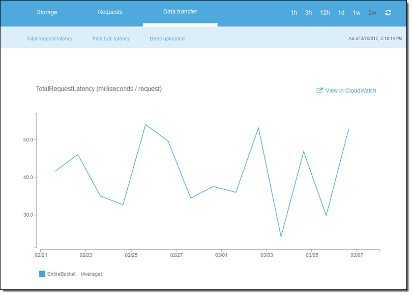Open the Storage tab
Screen dimensions: 412x295
pyautogui.click(x=47, y=12)
